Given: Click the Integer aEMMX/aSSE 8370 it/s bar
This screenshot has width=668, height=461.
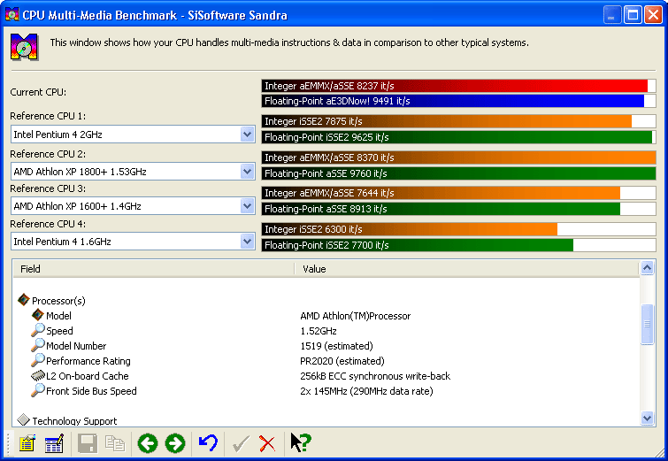Looking at the screenshot, I should [x=458, y=158].
